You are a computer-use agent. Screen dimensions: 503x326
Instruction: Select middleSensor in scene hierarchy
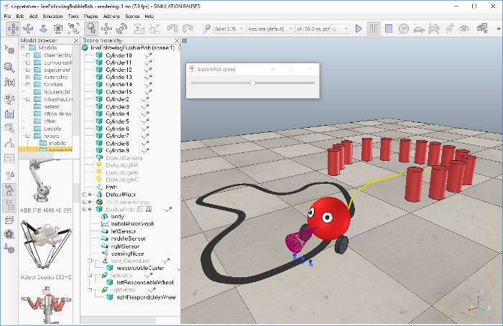click(x=129, y=239)
